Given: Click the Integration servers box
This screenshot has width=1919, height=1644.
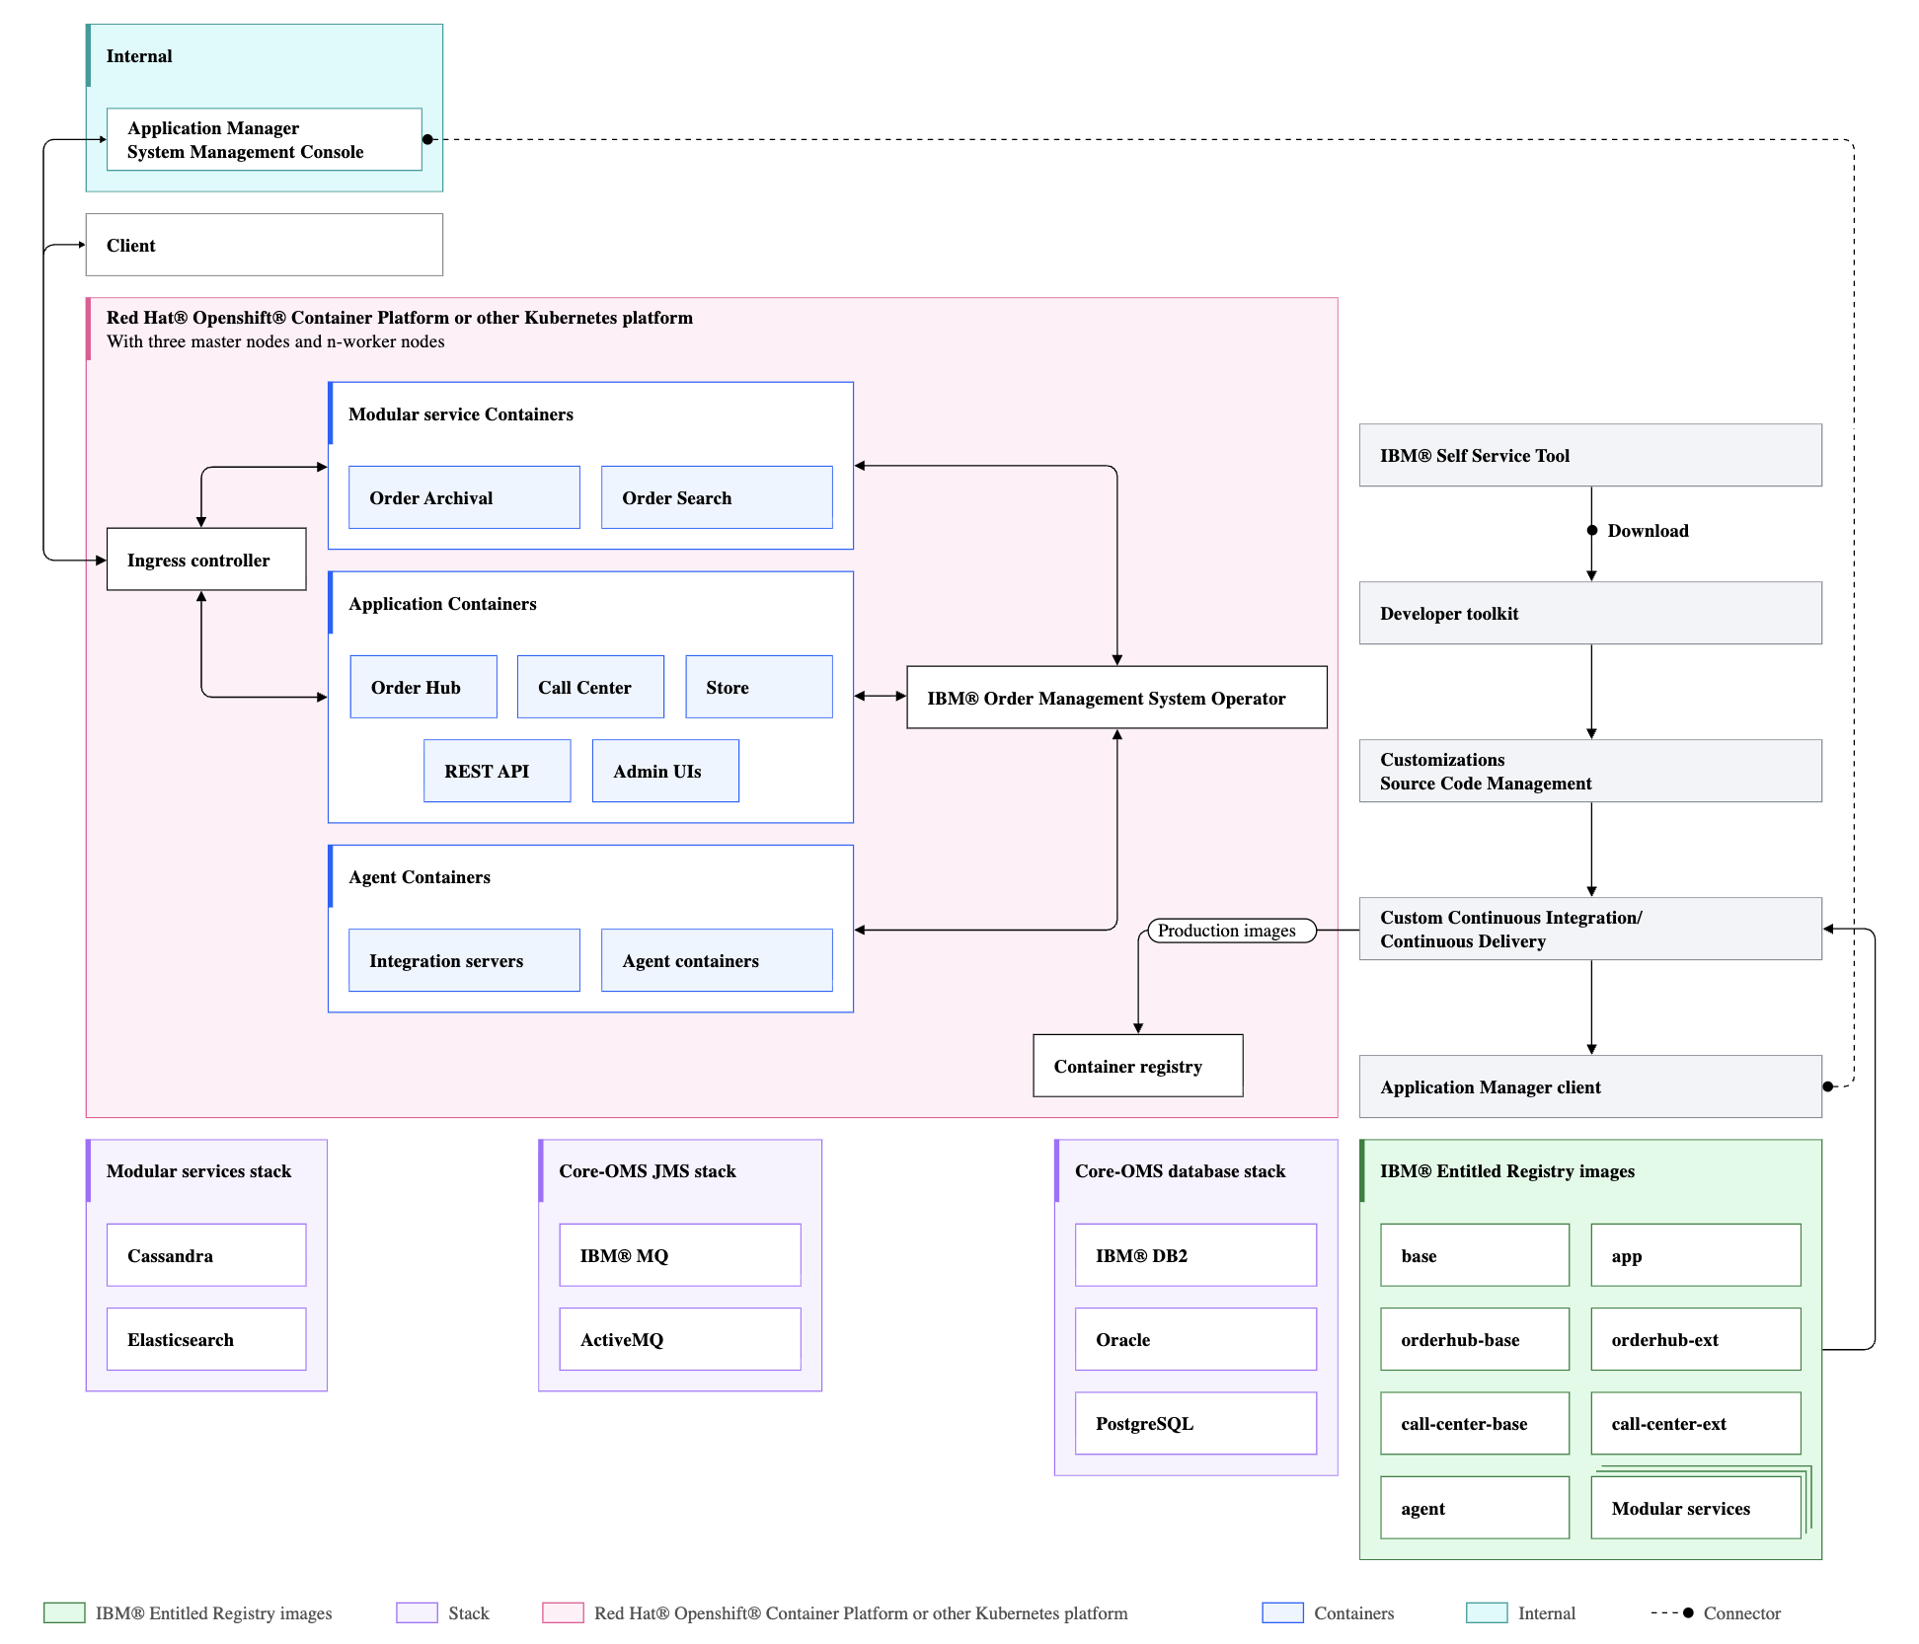Looking at the screenshot, I should [x=463, y=959].
